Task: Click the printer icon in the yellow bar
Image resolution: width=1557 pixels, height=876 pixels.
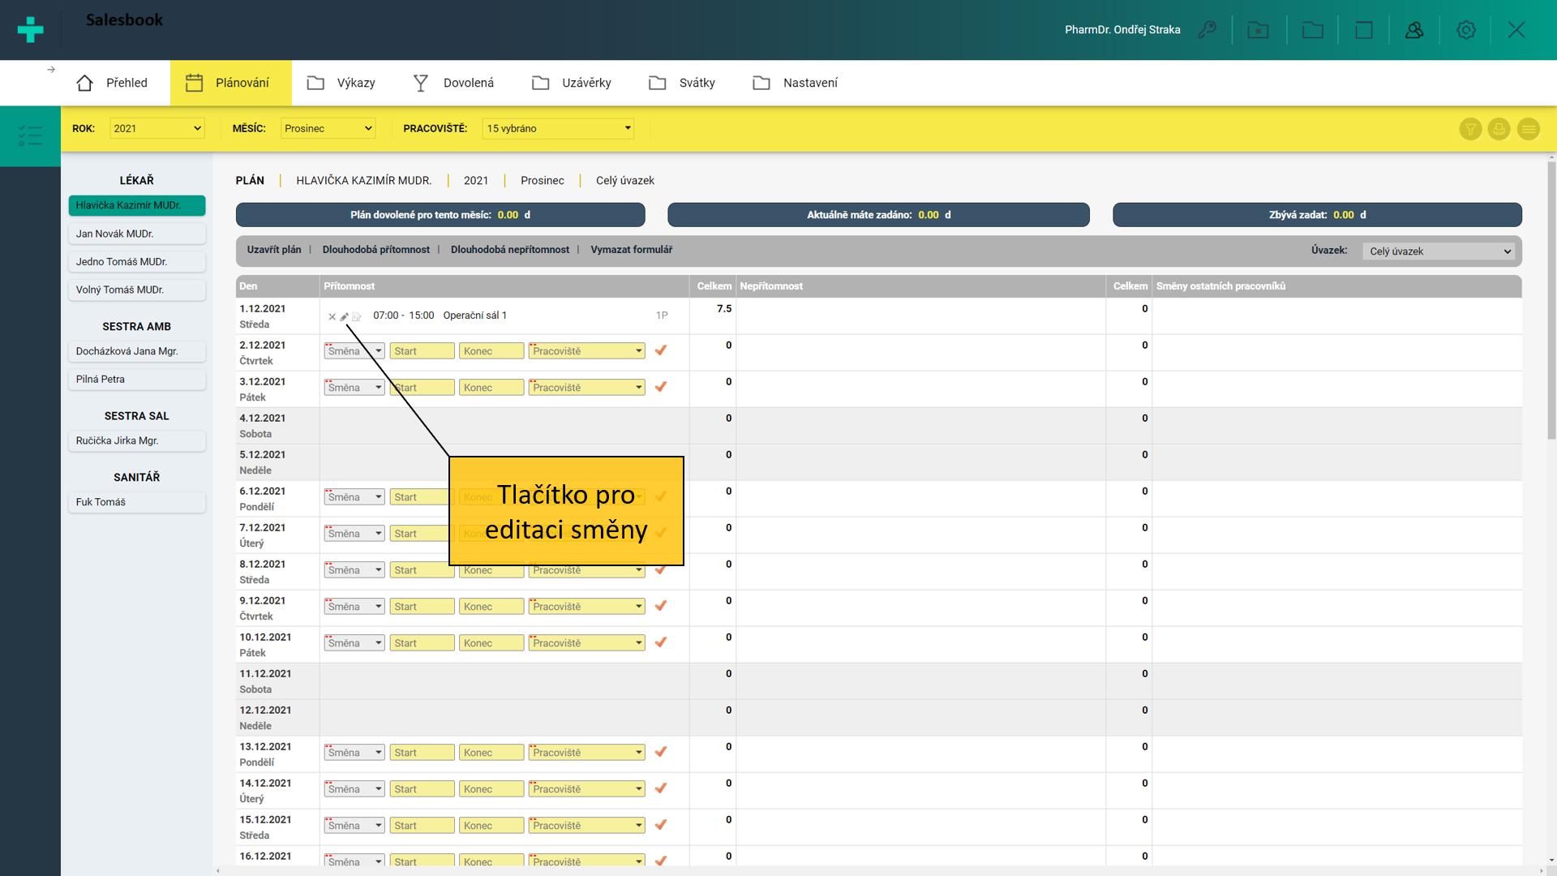Action: coord(1499,129)
